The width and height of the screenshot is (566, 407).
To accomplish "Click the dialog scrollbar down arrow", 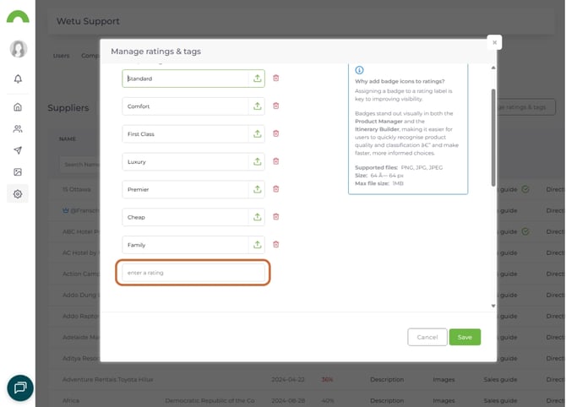I will [493, 306].
